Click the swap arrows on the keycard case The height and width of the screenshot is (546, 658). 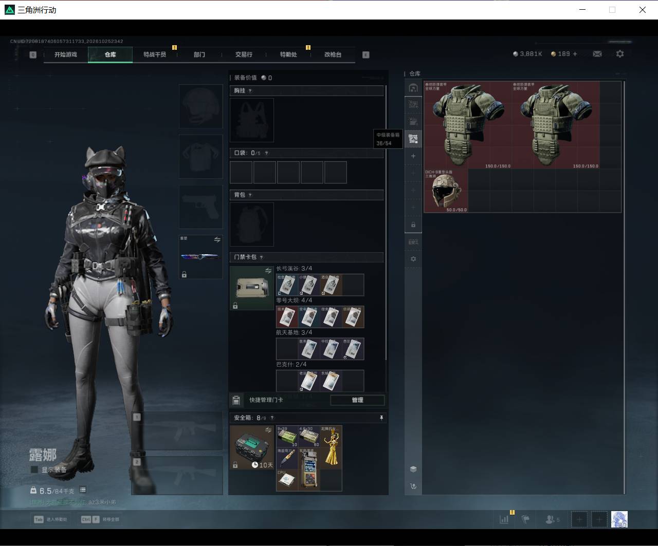[268, 271]
